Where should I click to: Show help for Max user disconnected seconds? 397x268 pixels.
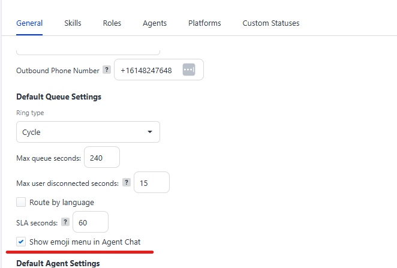[x=127, y=182]
